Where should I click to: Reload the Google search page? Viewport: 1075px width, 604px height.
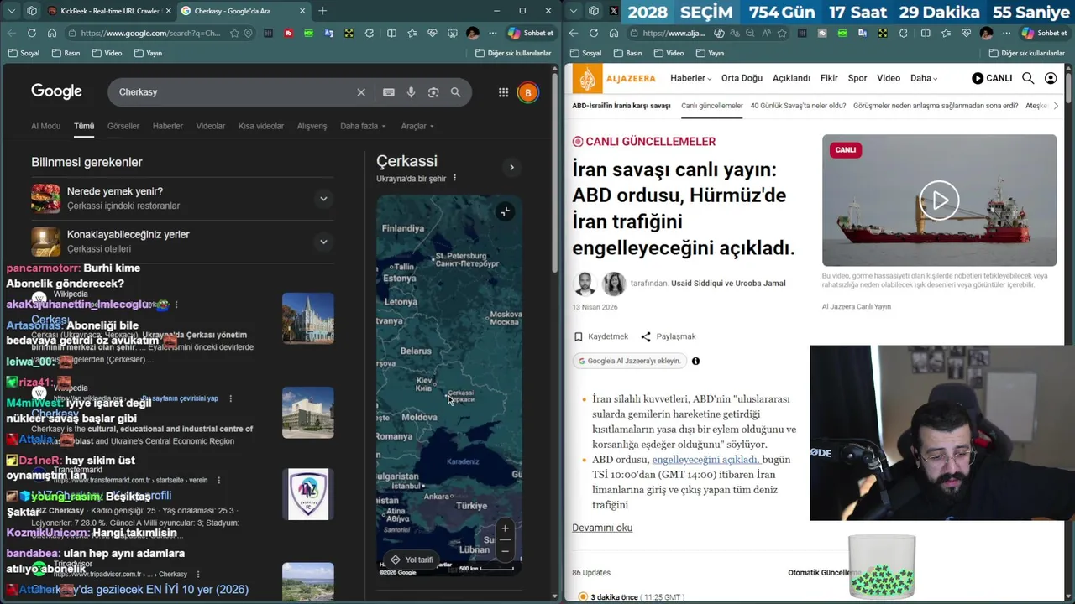31,33
